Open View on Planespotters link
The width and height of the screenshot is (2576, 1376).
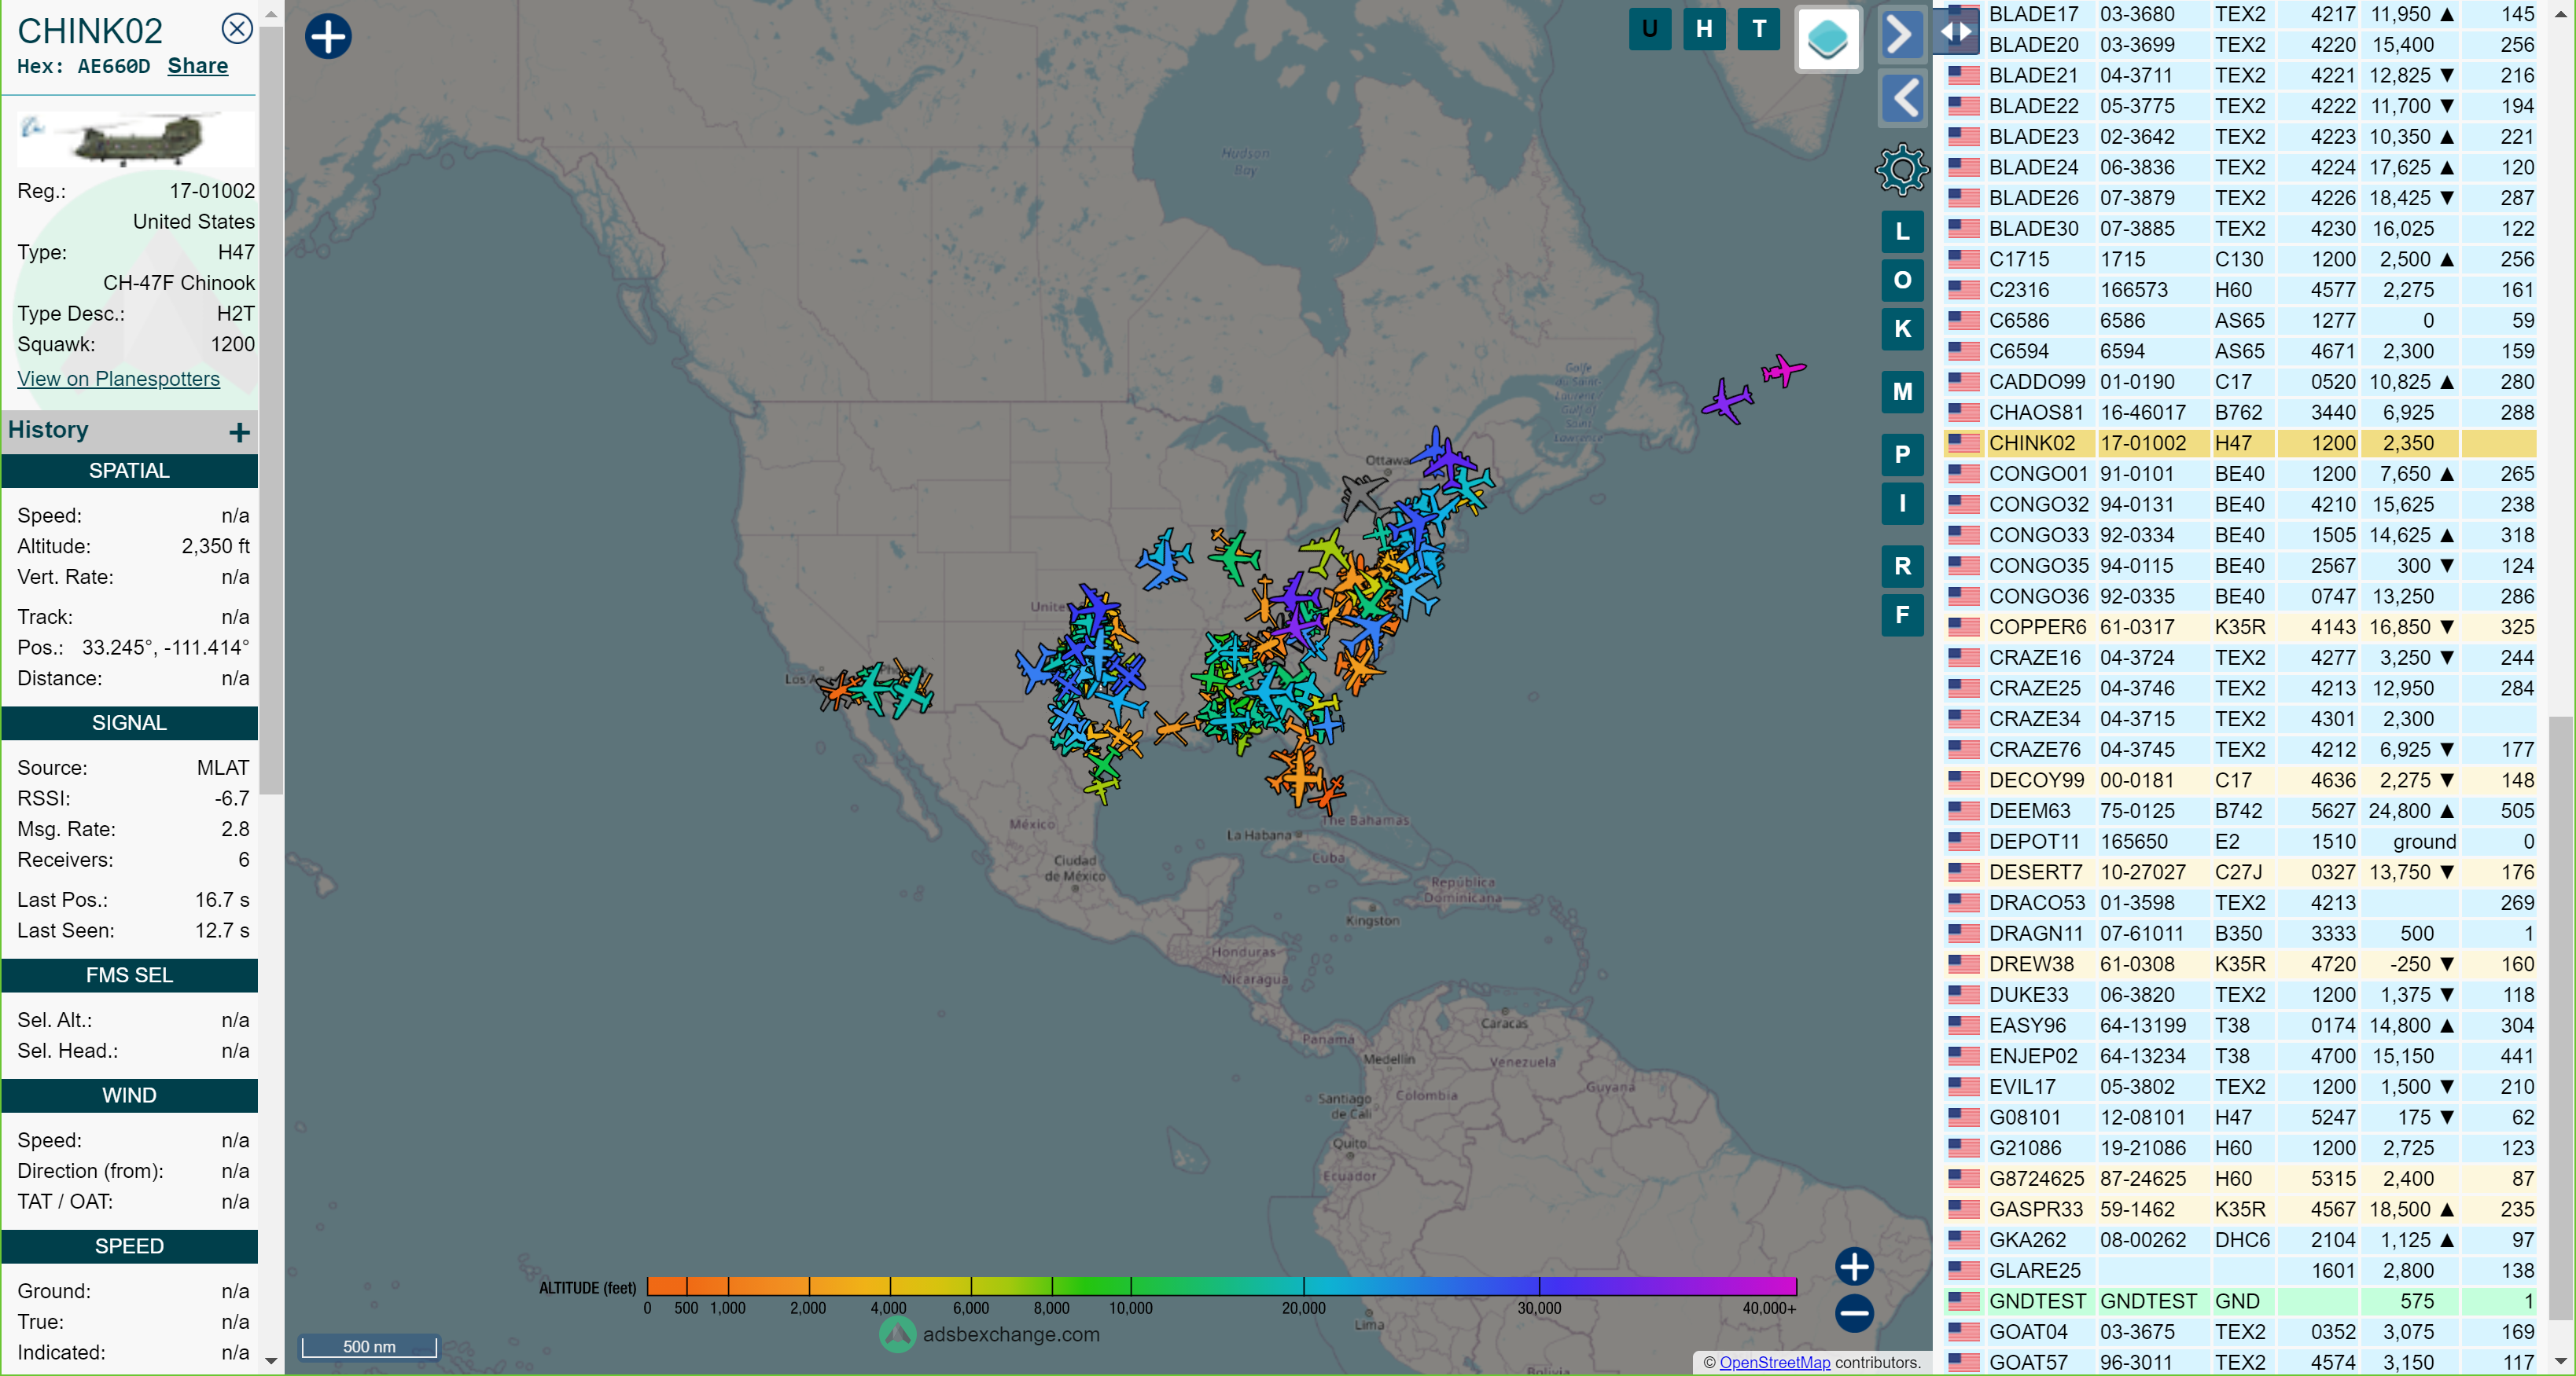click(118, 379)
